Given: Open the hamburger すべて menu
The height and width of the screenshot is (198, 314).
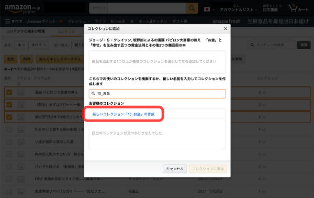Looking at the screenshot, I should click(x=14, y=21).
